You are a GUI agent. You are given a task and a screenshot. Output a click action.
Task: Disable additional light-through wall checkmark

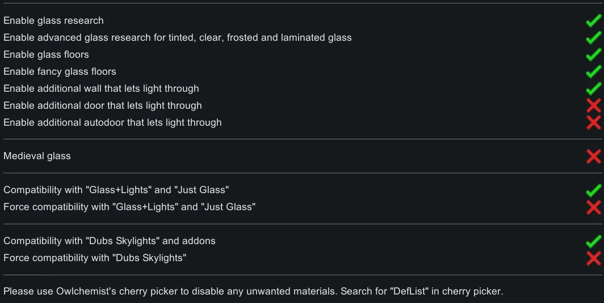[593, 89]
